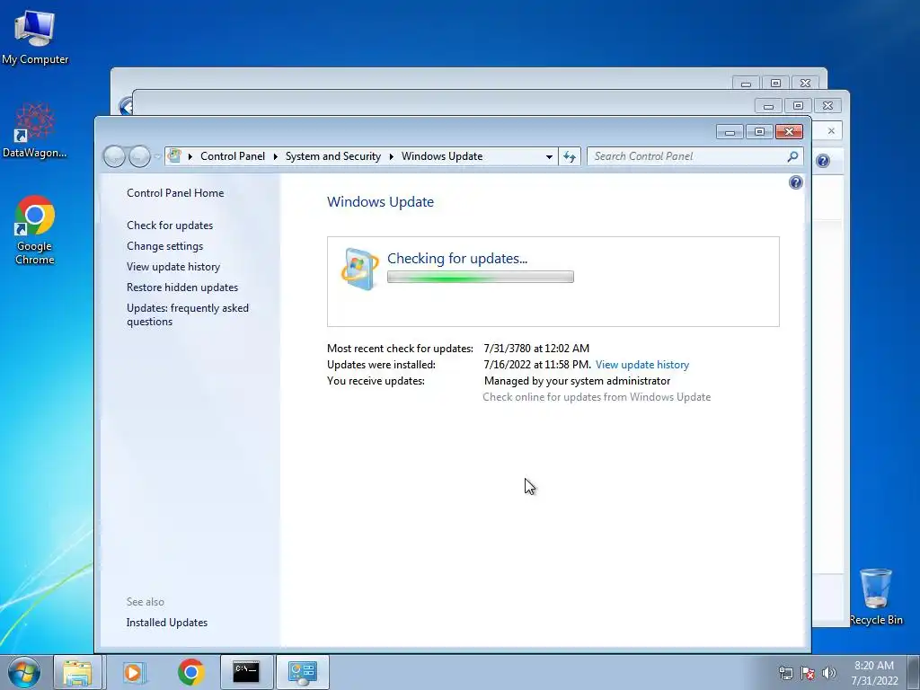Viewport: 920px width, 690px height.
Task: Click the Windows Update heading text
Action: pyautogui.click(x=380, y=202)
